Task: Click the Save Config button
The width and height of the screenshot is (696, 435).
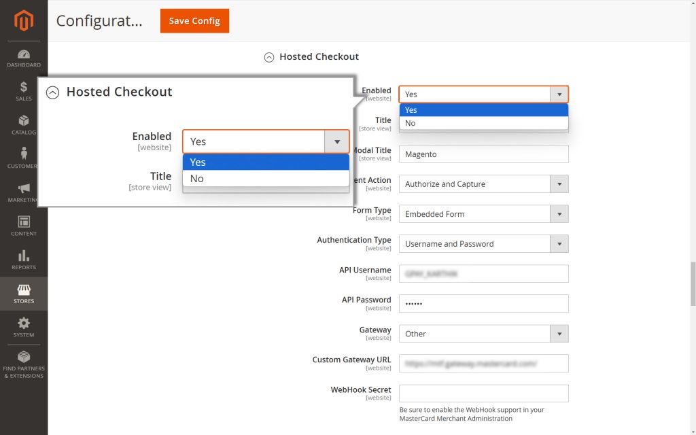Action: pyautogui.click(x=194, y=21)
